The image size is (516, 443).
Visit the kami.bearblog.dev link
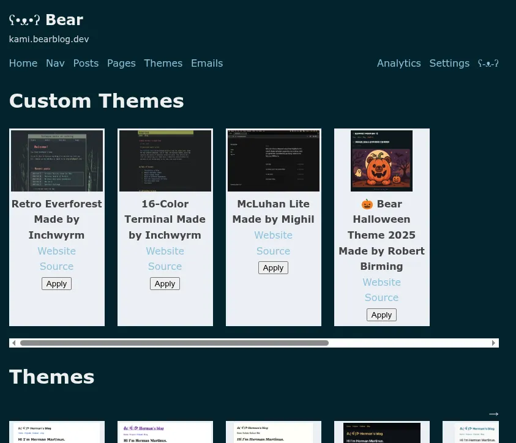[x=49, y=39]
